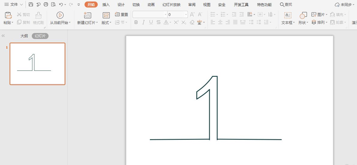357x165 pixels.
Task: Click the Redo arrow icon
Action: tap(71, 4)
